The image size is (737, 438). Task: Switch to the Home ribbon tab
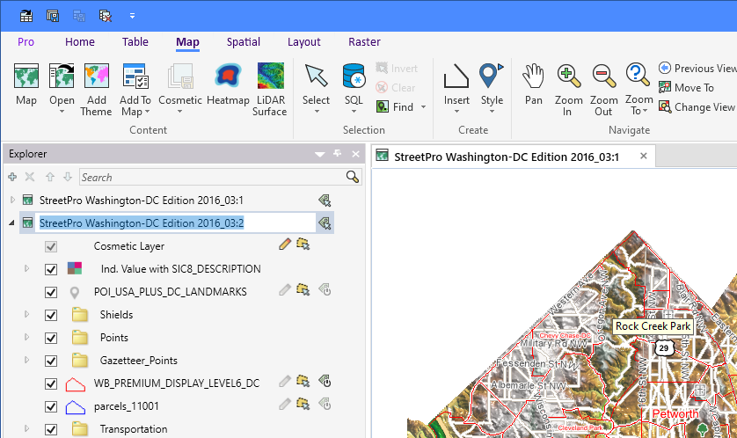(x=80, y=42)
